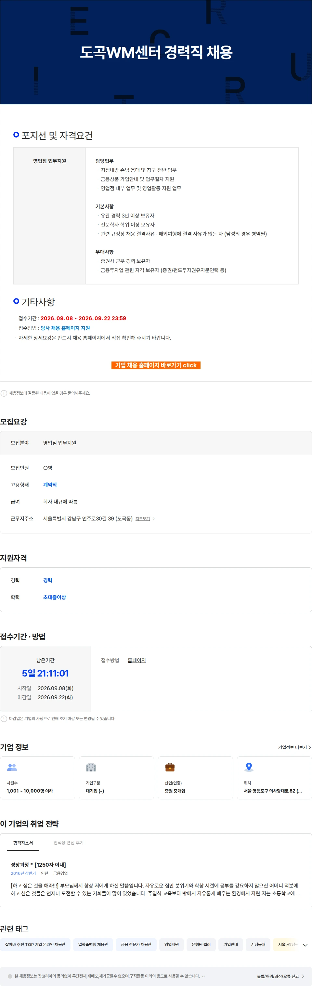Click the 홈페이지 application method link

pos(137,660)
